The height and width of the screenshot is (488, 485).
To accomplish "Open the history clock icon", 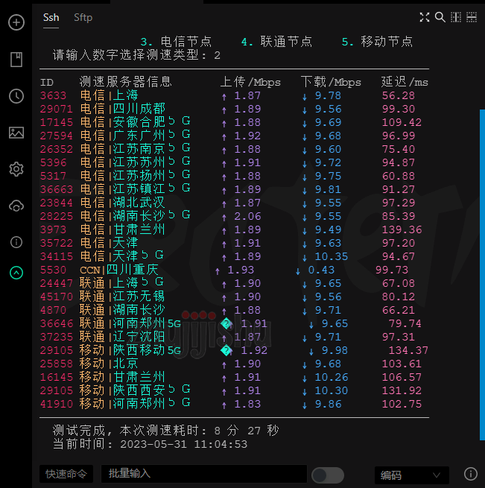I will tap(16, 96).
